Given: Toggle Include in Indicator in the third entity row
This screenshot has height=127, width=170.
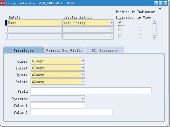Looking at the screenshot, I should coord(120,36).
